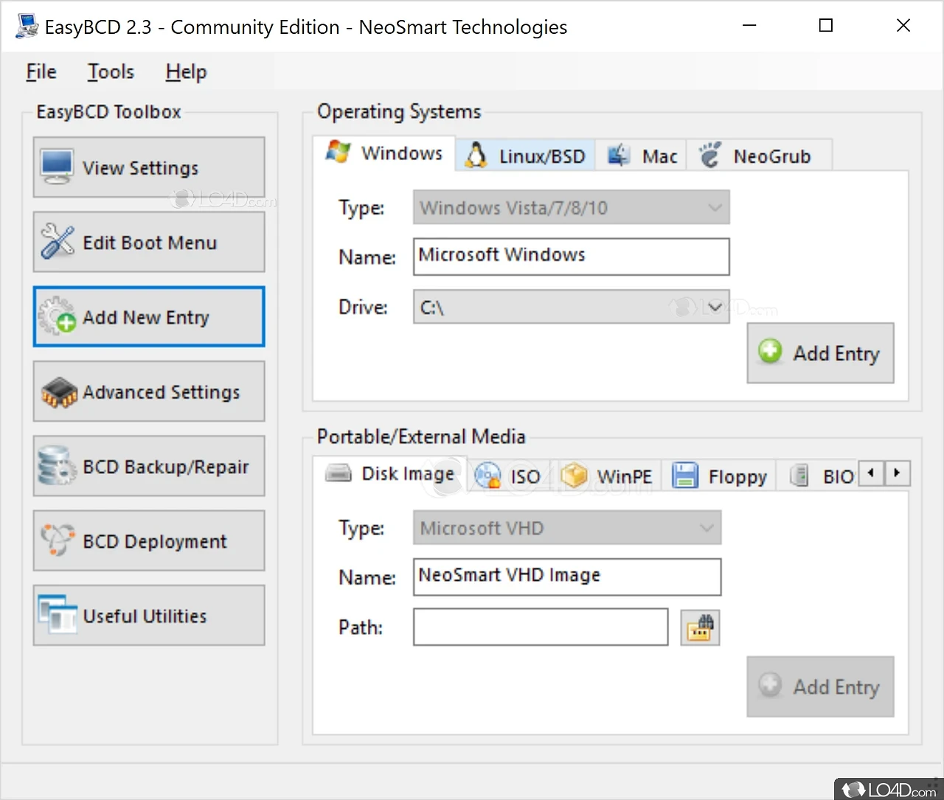
Task: Select the WinPE media tab
Action: 606,476
